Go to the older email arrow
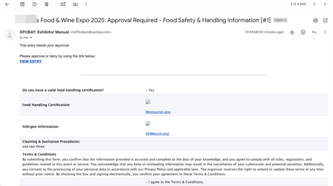This screenshot has width=333, height=186. tap(325, 4)
